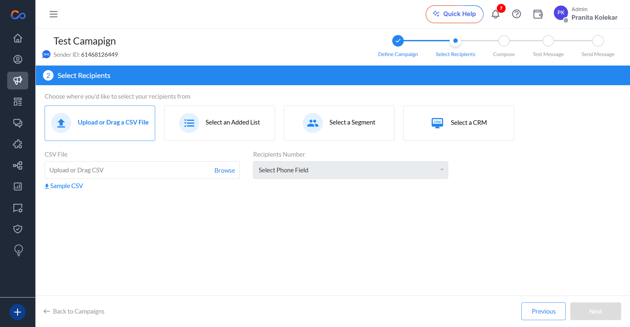Click the infinity logo icon

click(18, 15)
